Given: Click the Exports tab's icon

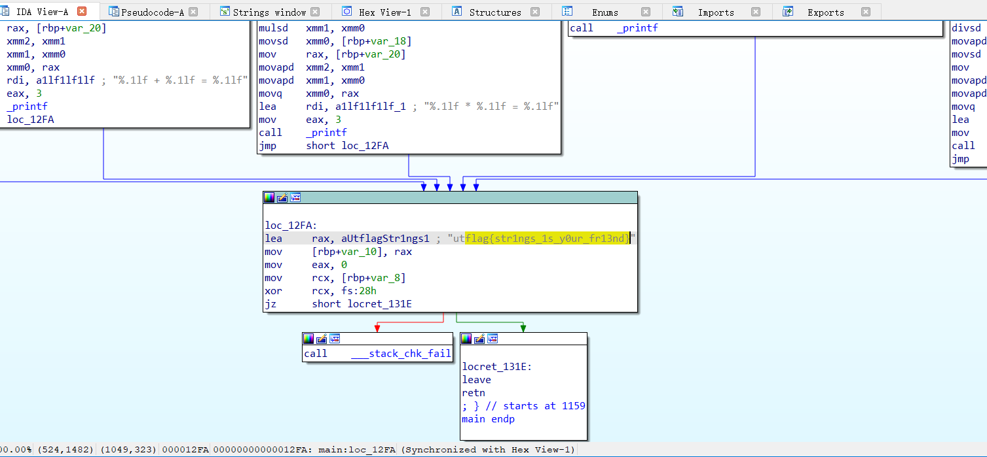Looking at the screenshot, I should pos(789,12).
